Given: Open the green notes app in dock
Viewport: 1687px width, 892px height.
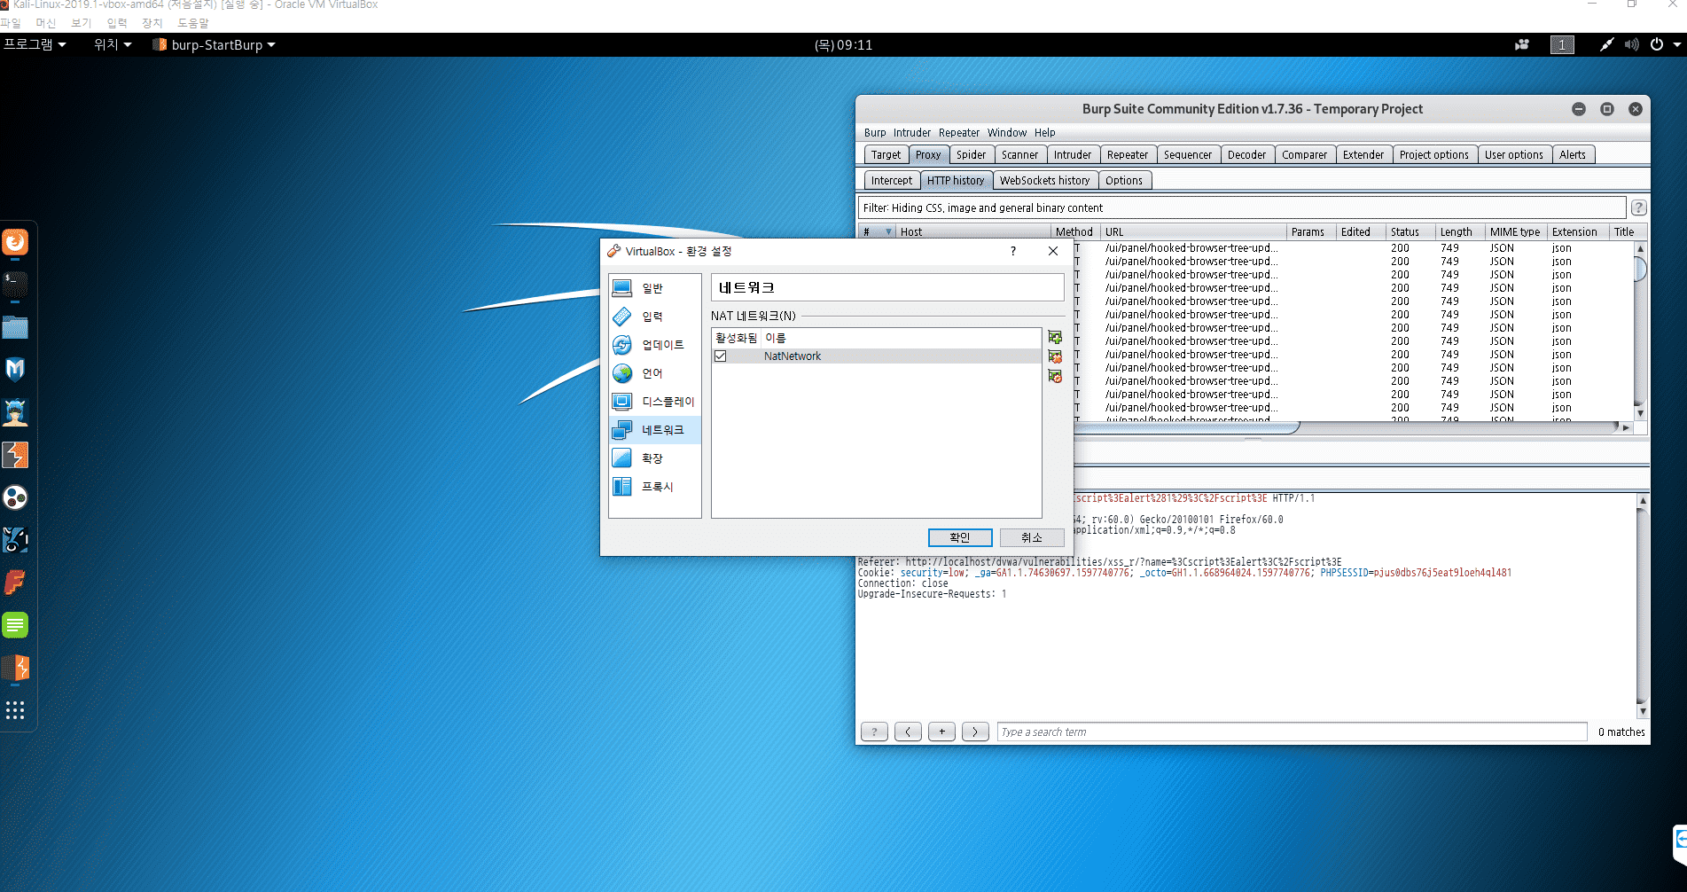Looking at the screenshot, I should click(15, 625).
